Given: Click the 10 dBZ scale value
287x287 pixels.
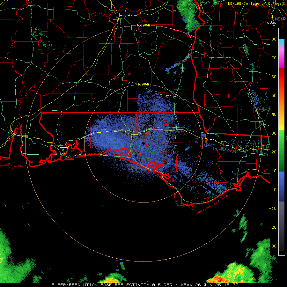Looking at the screenshot, I should [274, 171].
